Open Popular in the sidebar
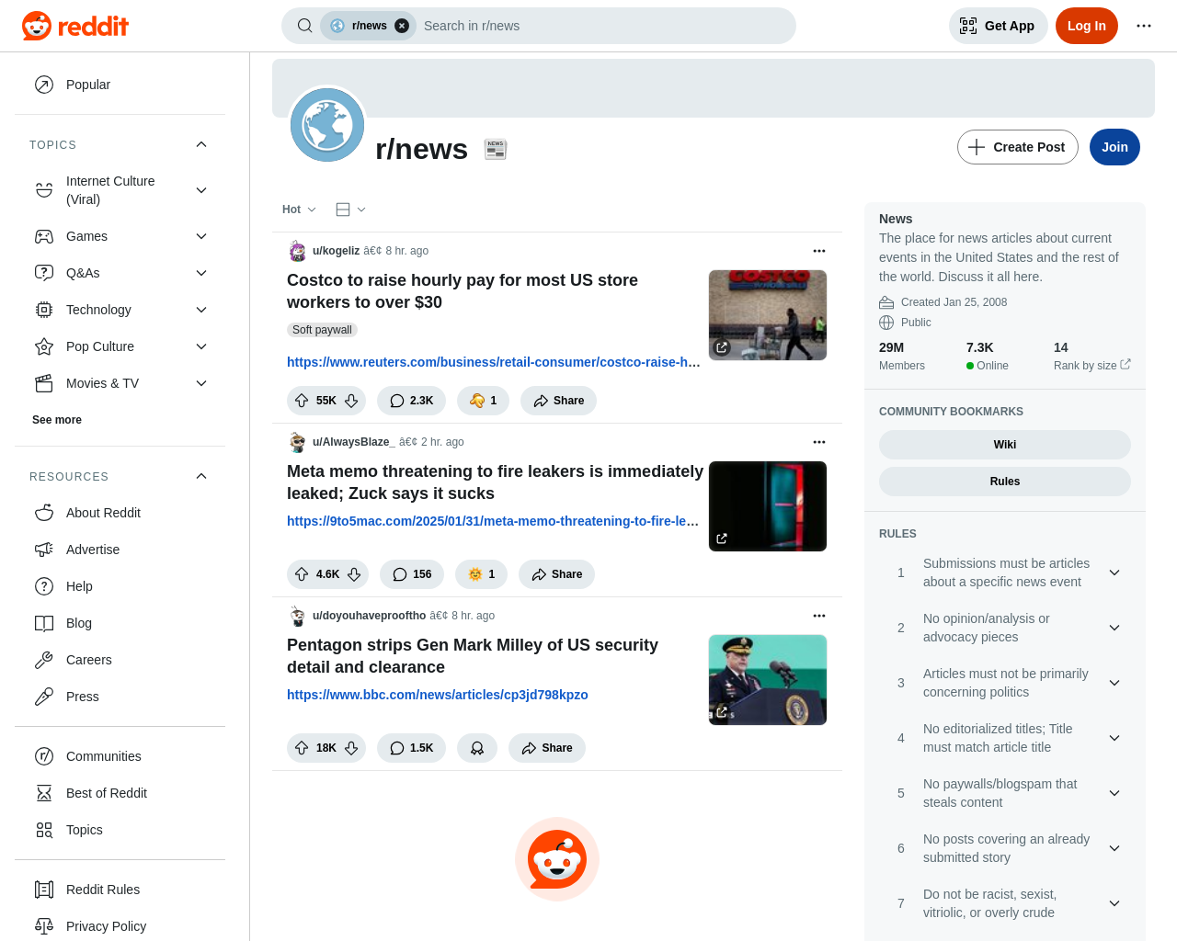1177x941 pixels. pos(120,85)
